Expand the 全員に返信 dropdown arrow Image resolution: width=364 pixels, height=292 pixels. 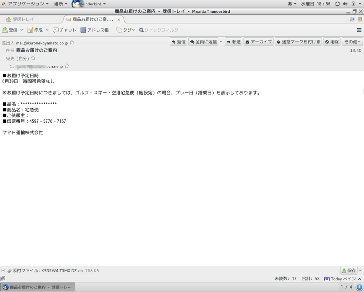pos(221,42)
